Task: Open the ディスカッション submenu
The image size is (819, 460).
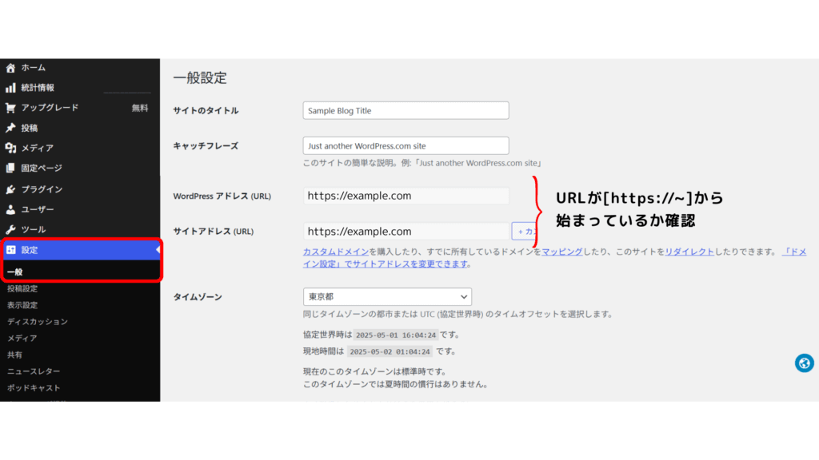Action: click(38, 322)
